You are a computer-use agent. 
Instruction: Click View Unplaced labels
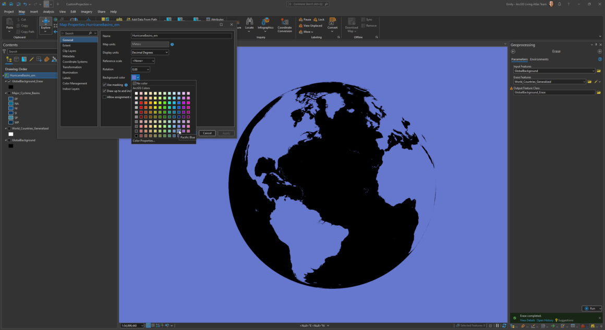311,26
